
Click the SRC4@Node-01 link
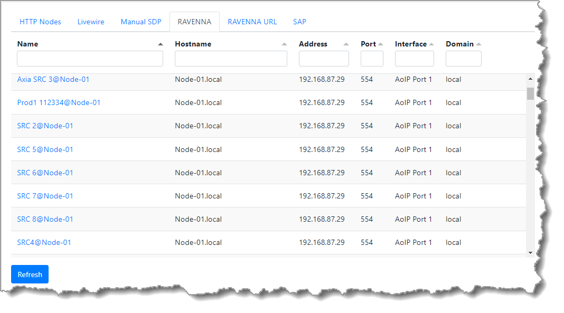pyautogui.click(x=44, y=242)
